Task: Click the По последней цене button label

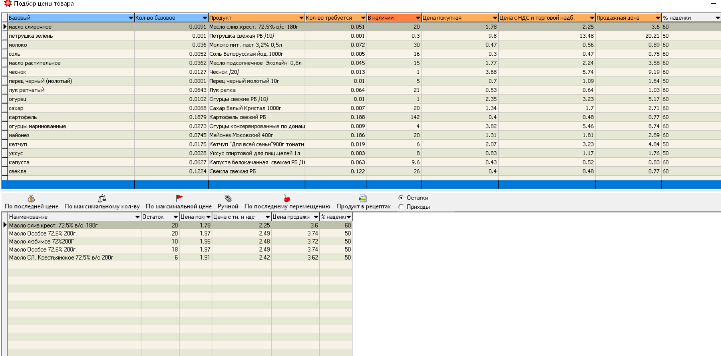Action: coord(31,206)
